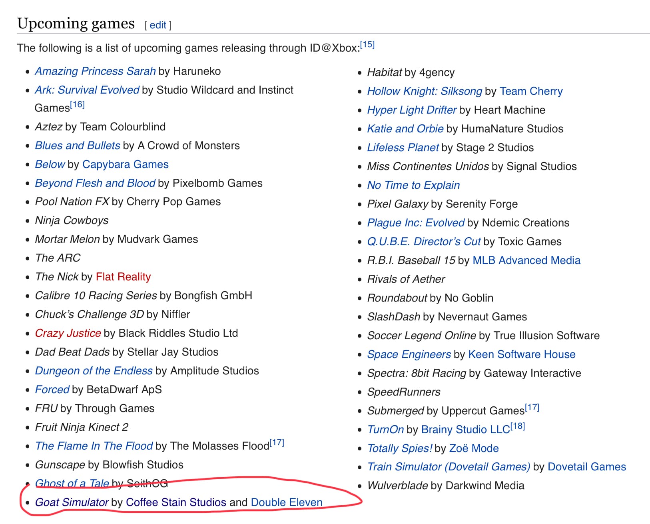Click citation reference 15

point(367,44)
